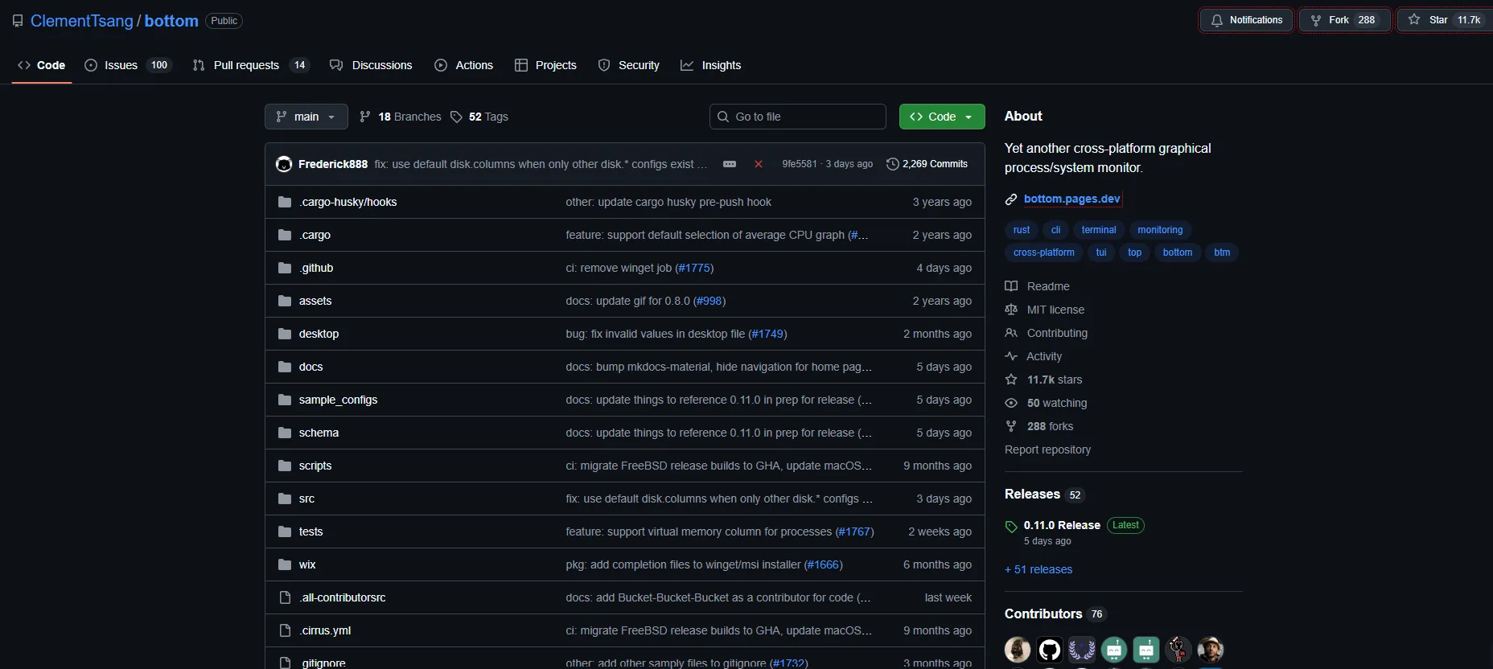Show + 51 releases link
The width and height of the screenshot is (1493, 669).
point(1039,569)
